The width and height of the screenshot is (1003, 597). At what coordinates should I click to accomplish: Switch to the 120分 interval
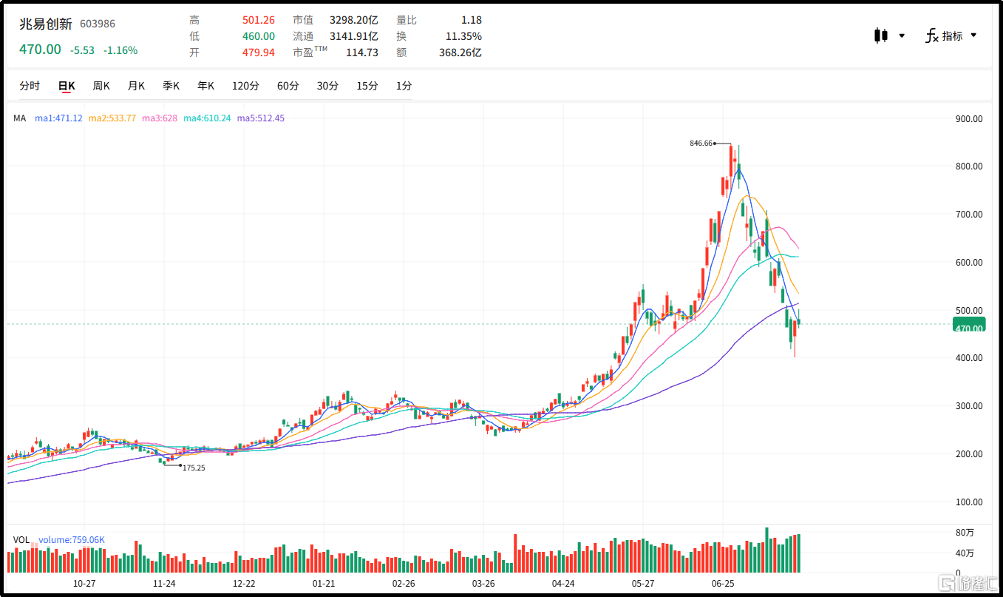(245, 86)
